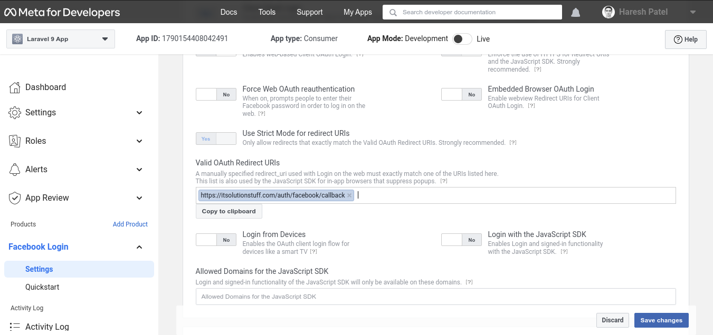Open the Laravel 9 App selector dropdown

click(x=61, y=39)
